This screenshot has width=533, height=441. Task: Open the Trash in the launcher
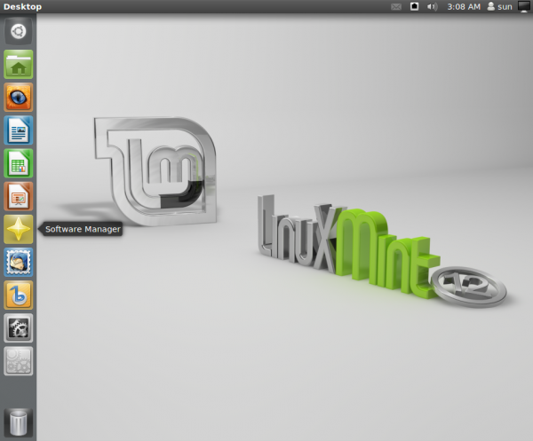(x=19, y=422)
